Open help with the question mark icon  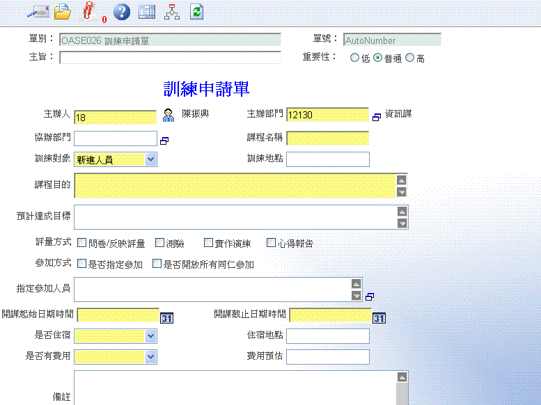click(122, 11)
